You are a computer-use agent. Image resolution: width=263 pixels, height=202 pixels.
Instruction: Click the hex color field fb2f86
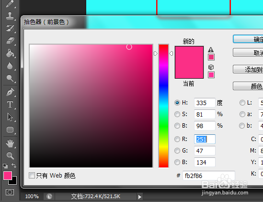(209, 176)
